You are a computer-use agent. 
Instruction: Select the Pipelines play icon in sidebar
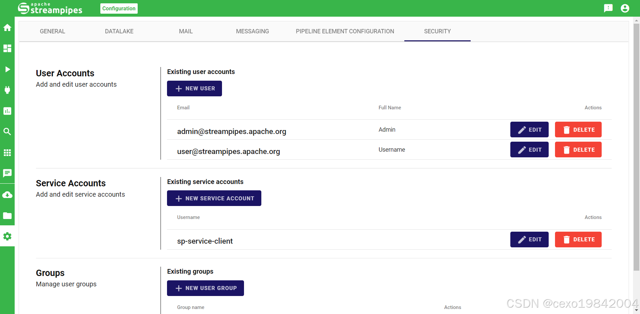click(x=7, y=69)
